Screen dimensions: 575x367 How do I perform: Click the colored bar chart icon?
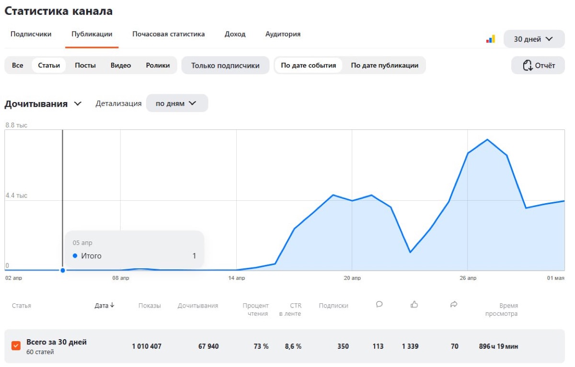coord(490,39)
